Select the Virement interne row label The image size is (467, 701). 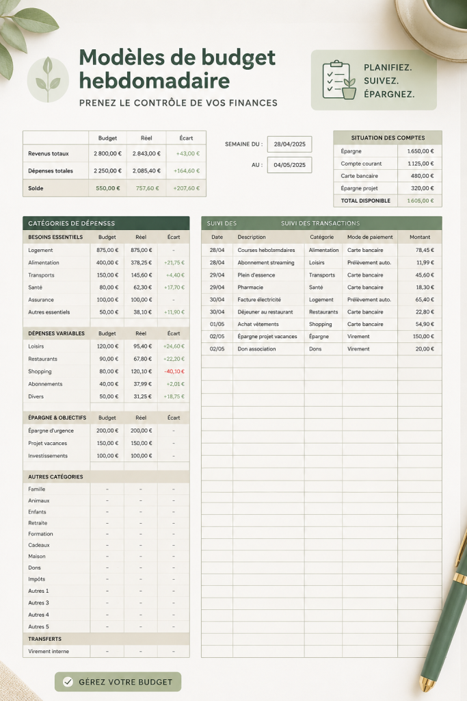coord(49,652)
